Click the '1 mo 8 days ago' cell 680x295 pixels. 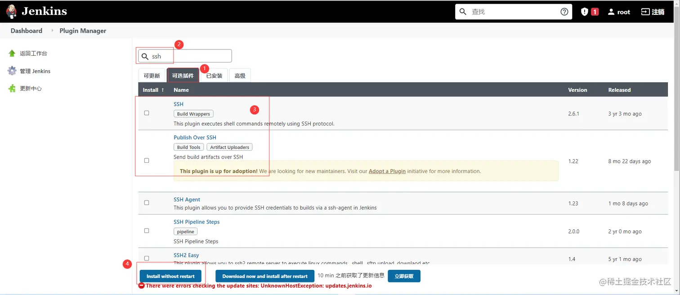point(628,203)
